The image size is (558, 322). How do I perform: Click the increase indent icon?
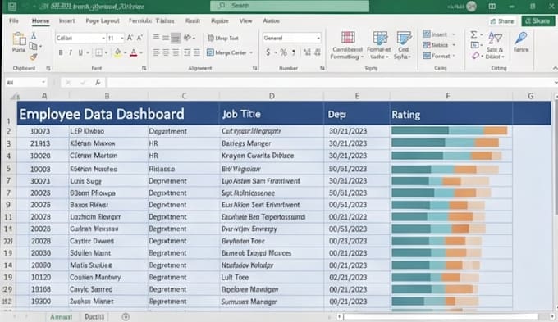tap(197, 52)
